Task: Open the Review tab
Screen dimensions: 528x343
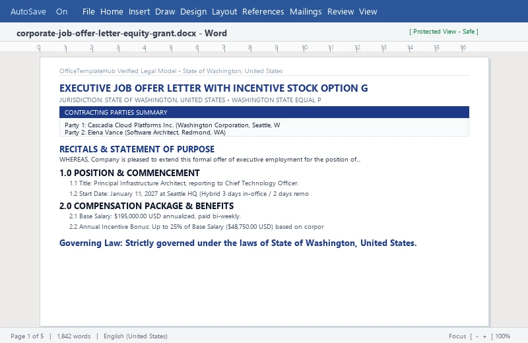Action: (341, 11)
